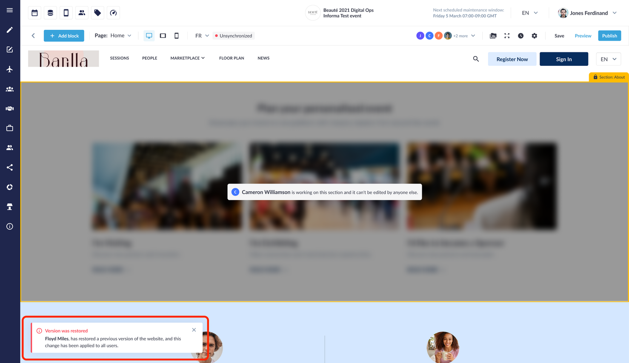
Task: Open the Sessions nav item
Action: [x=120, y=58]
